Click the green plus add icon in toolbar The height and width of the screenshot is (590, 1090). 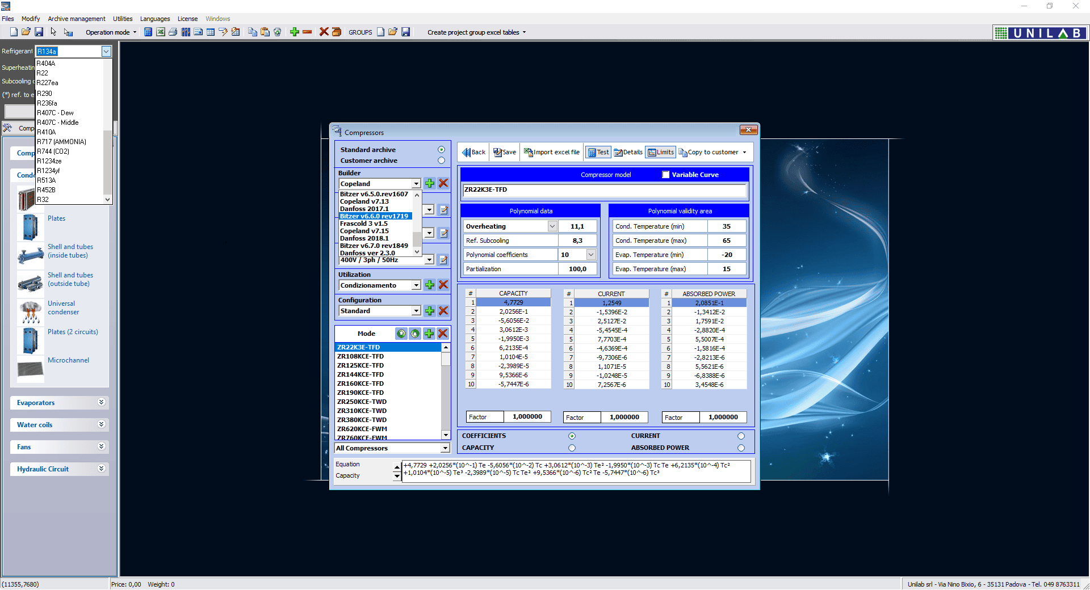coord(294,32)
